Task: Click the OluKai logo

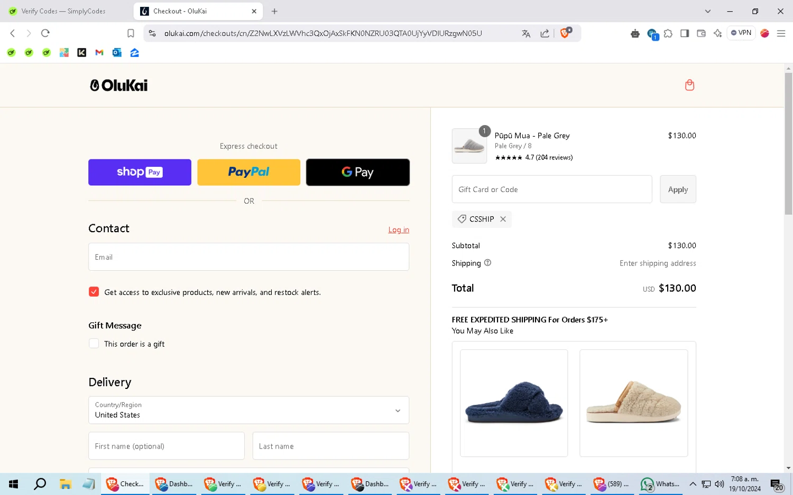Action: (x=119, y=85)
